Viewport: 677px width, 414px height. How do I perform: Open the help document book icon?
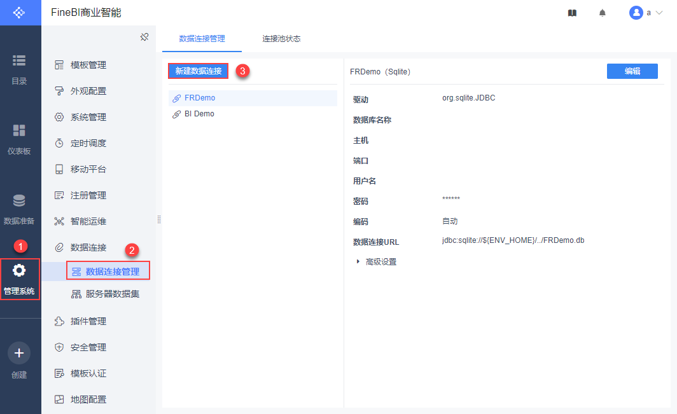(x=572, y=13)
